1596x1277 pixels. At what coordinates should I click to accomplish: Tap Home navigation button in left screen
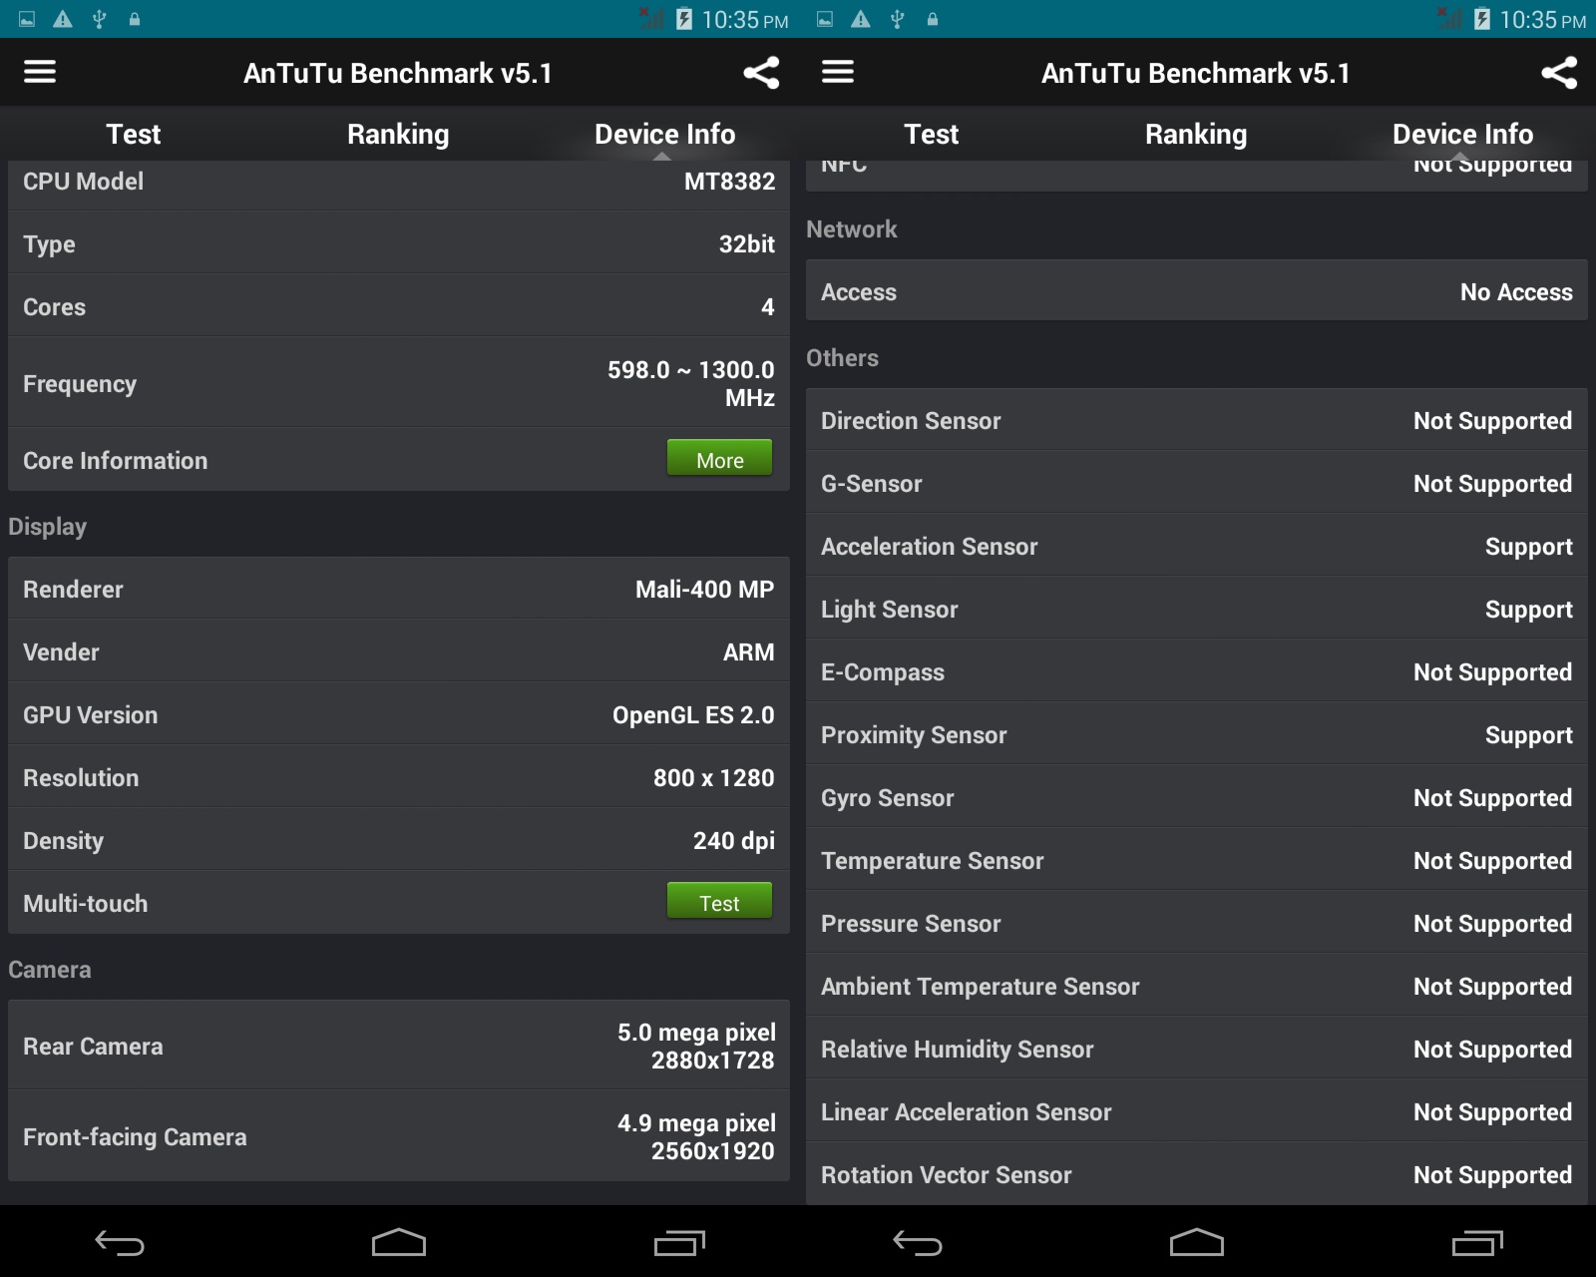[x=399, y=1242]
